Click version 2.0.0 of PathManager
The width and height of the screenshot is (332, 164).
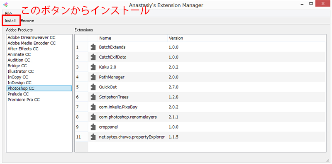click(173, 77)
